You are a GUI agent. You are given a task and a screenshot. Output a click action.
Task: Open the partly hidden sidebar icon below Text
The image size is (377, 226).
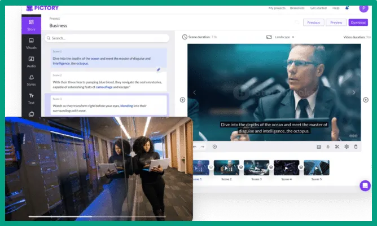point(31,114)
